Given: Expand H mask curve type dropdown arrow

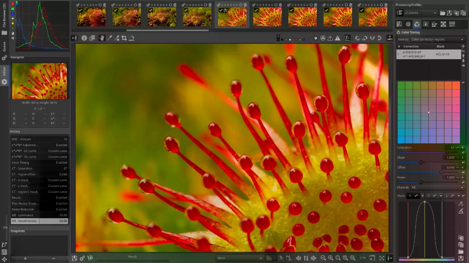Looking at the screenshot, I should (x=422, y=196).
